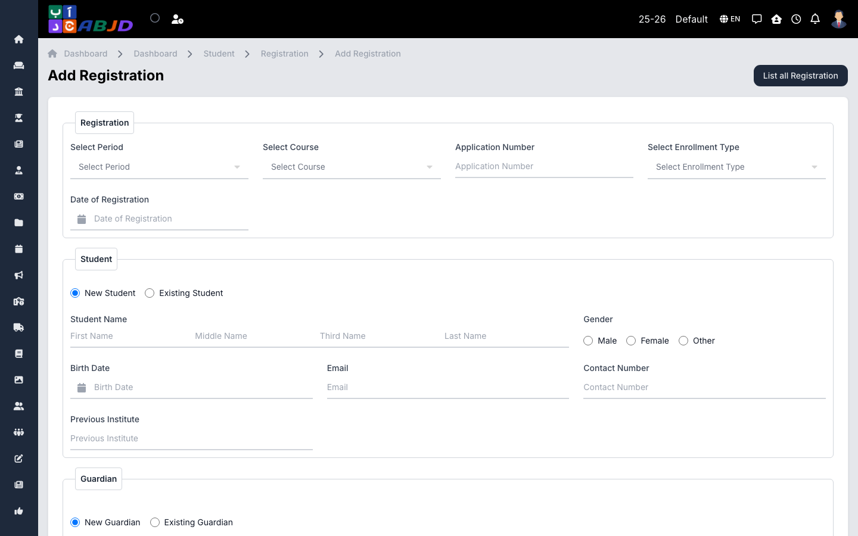Screen dimensions: 858x536
Task: Open the Select Course dropdown
Action: tap(352, 167)
